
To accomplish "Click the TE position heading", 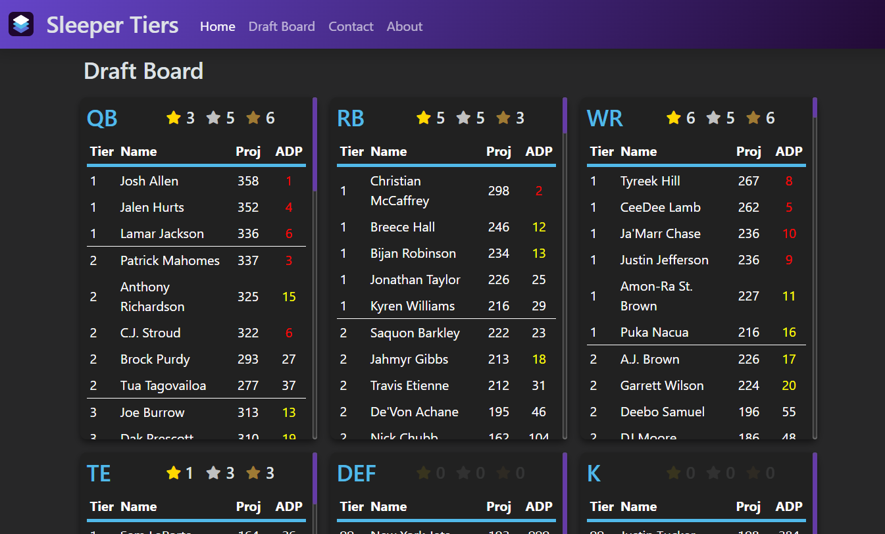I will click(x=99, y=473).
